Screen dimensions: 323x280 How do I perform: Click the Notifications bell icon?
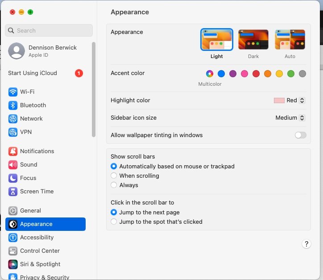pos(13,151)
